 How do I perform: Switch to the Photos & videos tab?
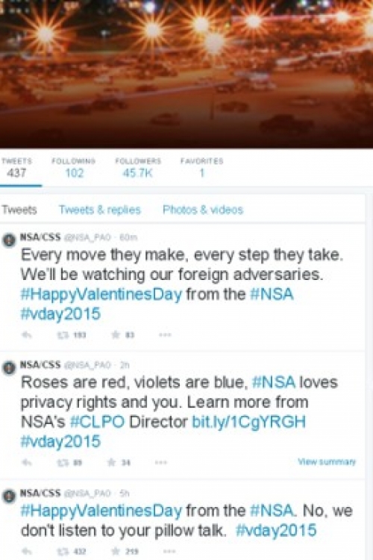tap(203, 210)
